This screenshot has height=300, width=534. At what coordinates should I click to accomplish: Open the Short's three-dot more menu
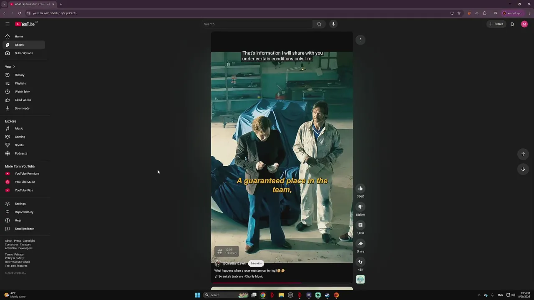click(360, 40)
